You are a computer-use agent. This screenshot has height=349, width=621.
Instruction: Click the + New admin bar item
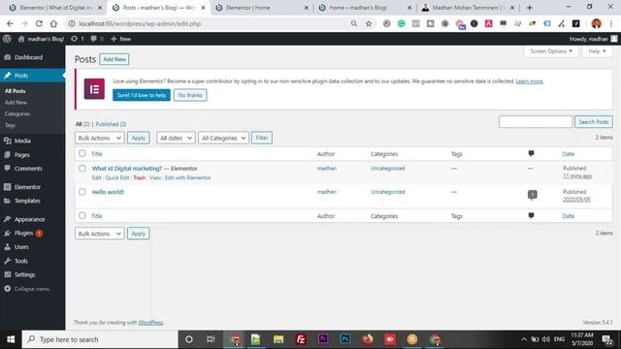coord(120,39)
